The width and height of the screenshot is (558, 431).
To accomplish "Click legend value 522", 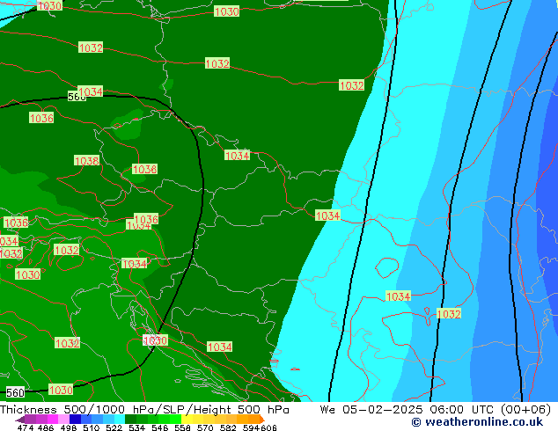I will pyautogui.click(x=114, y=427).
